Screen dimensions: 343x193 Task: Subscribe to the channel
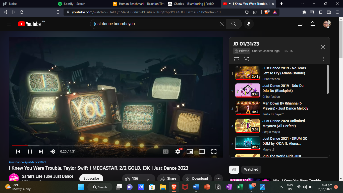point(91,178)
